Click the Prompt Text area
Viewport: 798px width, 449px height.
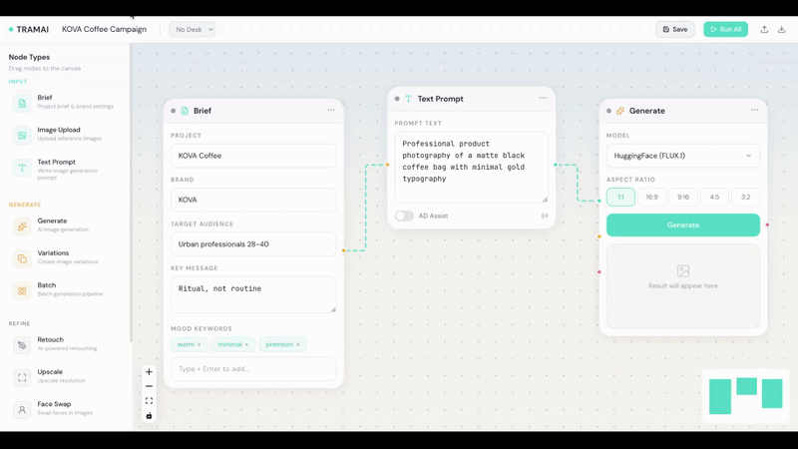tap(471, 167)
